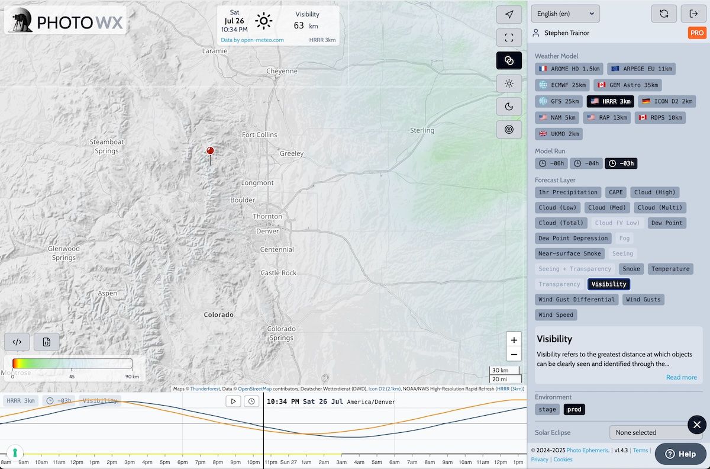Select Cloud (Multi) forecast layer
The image size is (710, 469).
tap(660, 208)
